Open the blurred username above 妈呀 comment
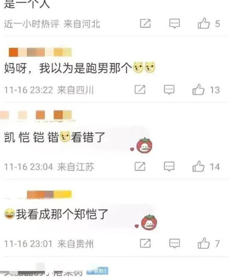 (x=40, y=52)
